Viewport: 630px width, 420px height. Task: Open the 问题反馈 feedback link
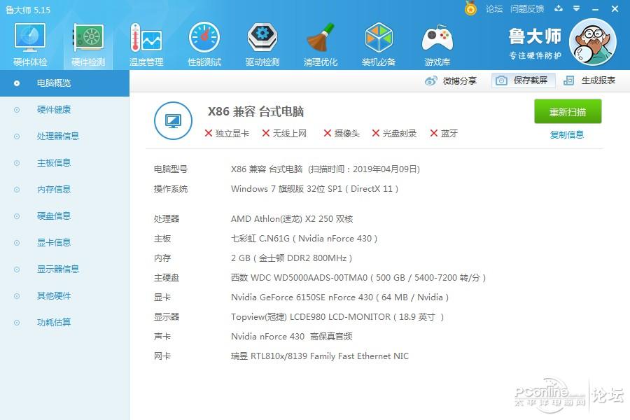pyautogui.click(x=526, y=8)
